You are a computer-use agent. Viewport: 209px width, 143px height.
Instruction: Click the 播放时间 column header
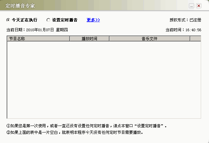tap(89, 39)
